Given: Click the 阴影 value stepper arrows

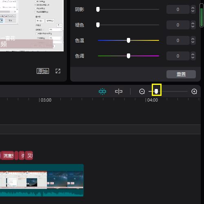Looking at the screenshot, I should [x=193, y=9].
